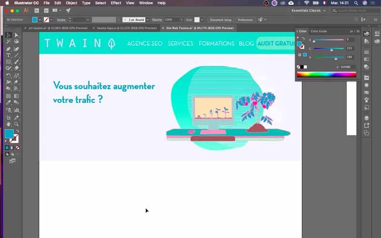Select the Scale tool

pos(16,76)
